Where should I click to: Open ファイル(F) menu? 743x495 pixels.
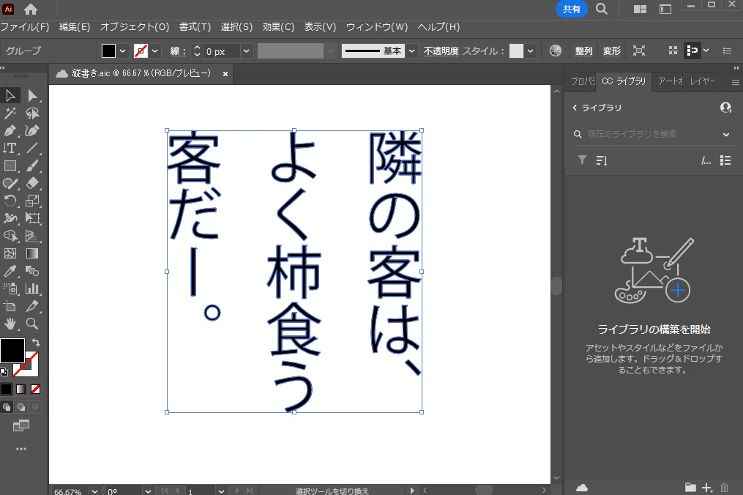click(x=25, y=27)
